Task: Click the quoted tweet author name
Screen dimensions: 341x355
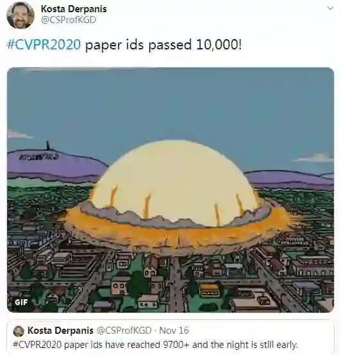Action: (x=60, y=331)
